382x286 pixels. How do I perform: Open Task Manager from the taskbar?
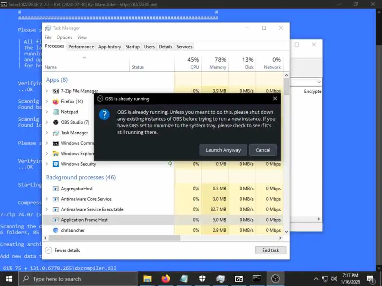click(x=220, y=279)
